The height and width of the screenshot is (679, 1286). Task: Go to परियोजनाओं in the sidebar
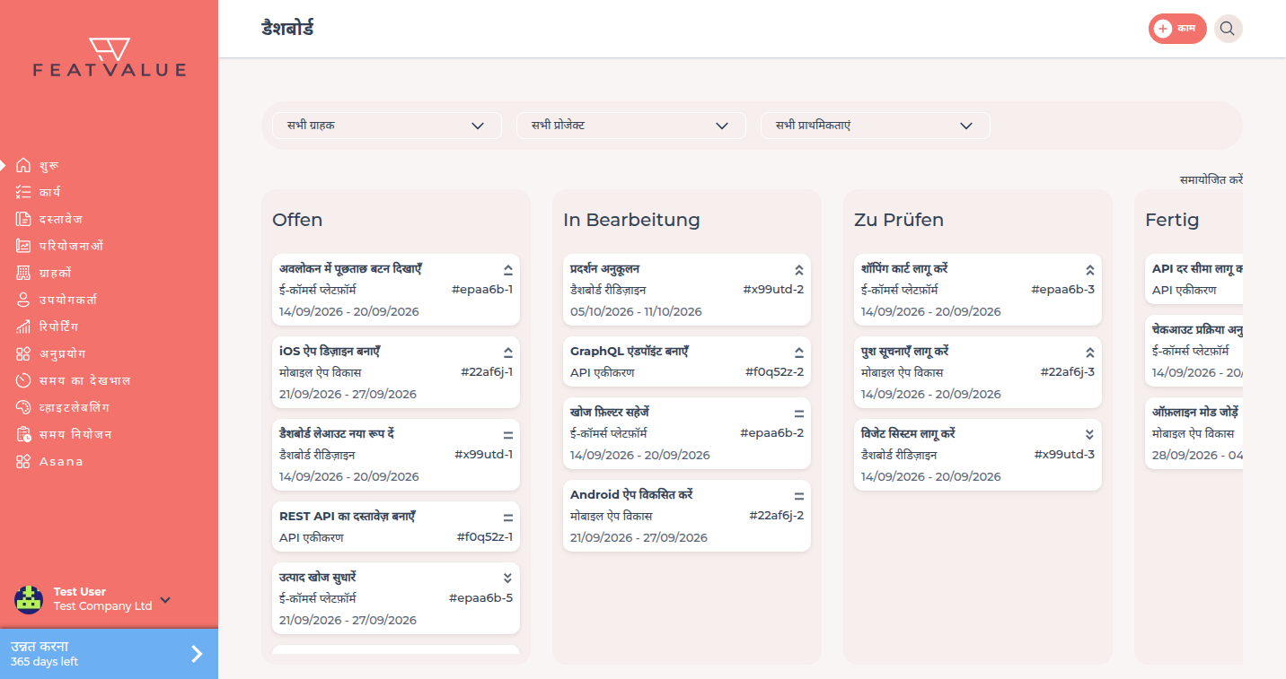click(x=72, y=246)
